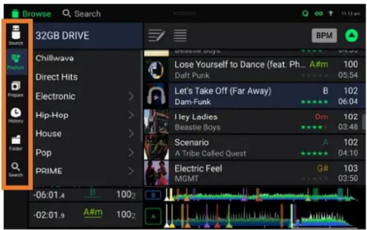This screenshot has width=367, height=230.
Task: Select track Let's Take Off (Far Away)
Action: (254, 96)
